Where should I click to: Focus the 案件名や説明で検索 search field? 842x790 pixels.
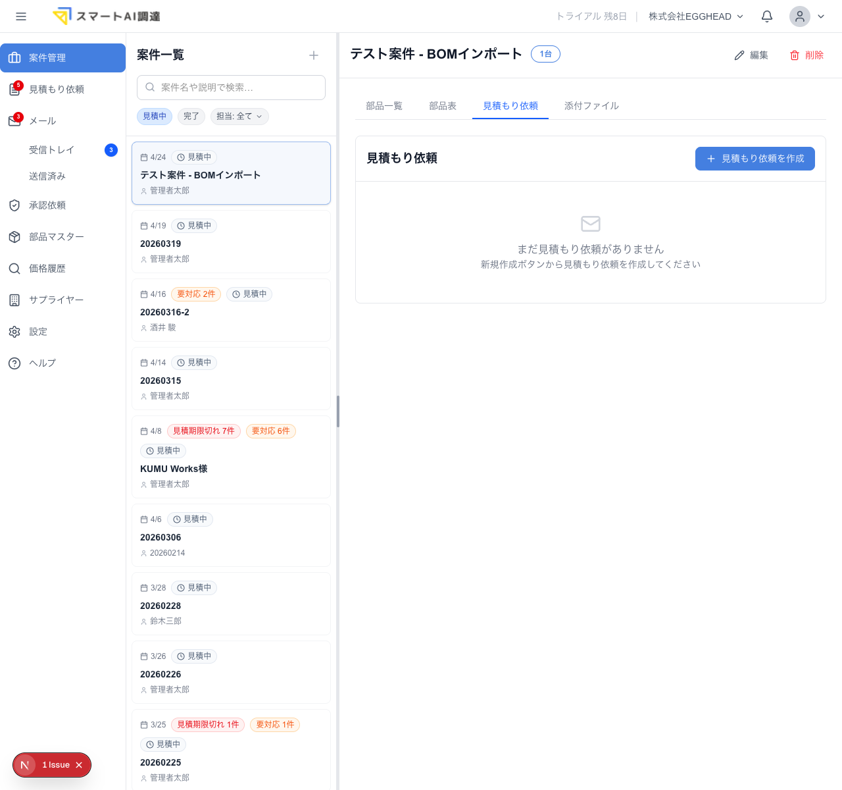tap(231, 88)
